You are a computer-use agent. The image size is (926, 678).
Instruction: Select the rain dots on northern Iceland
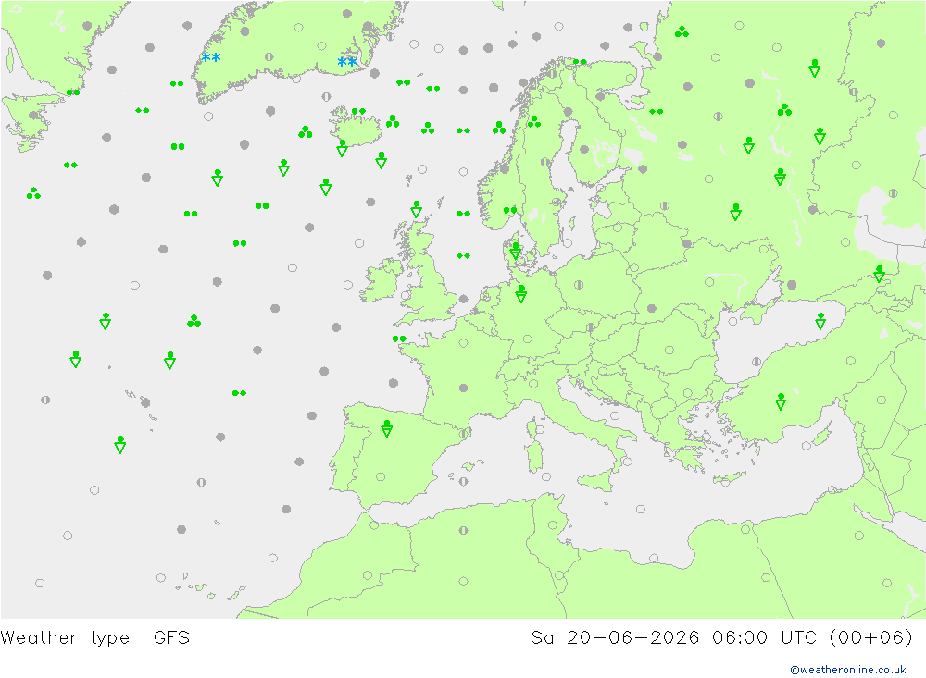pos(358,111)
